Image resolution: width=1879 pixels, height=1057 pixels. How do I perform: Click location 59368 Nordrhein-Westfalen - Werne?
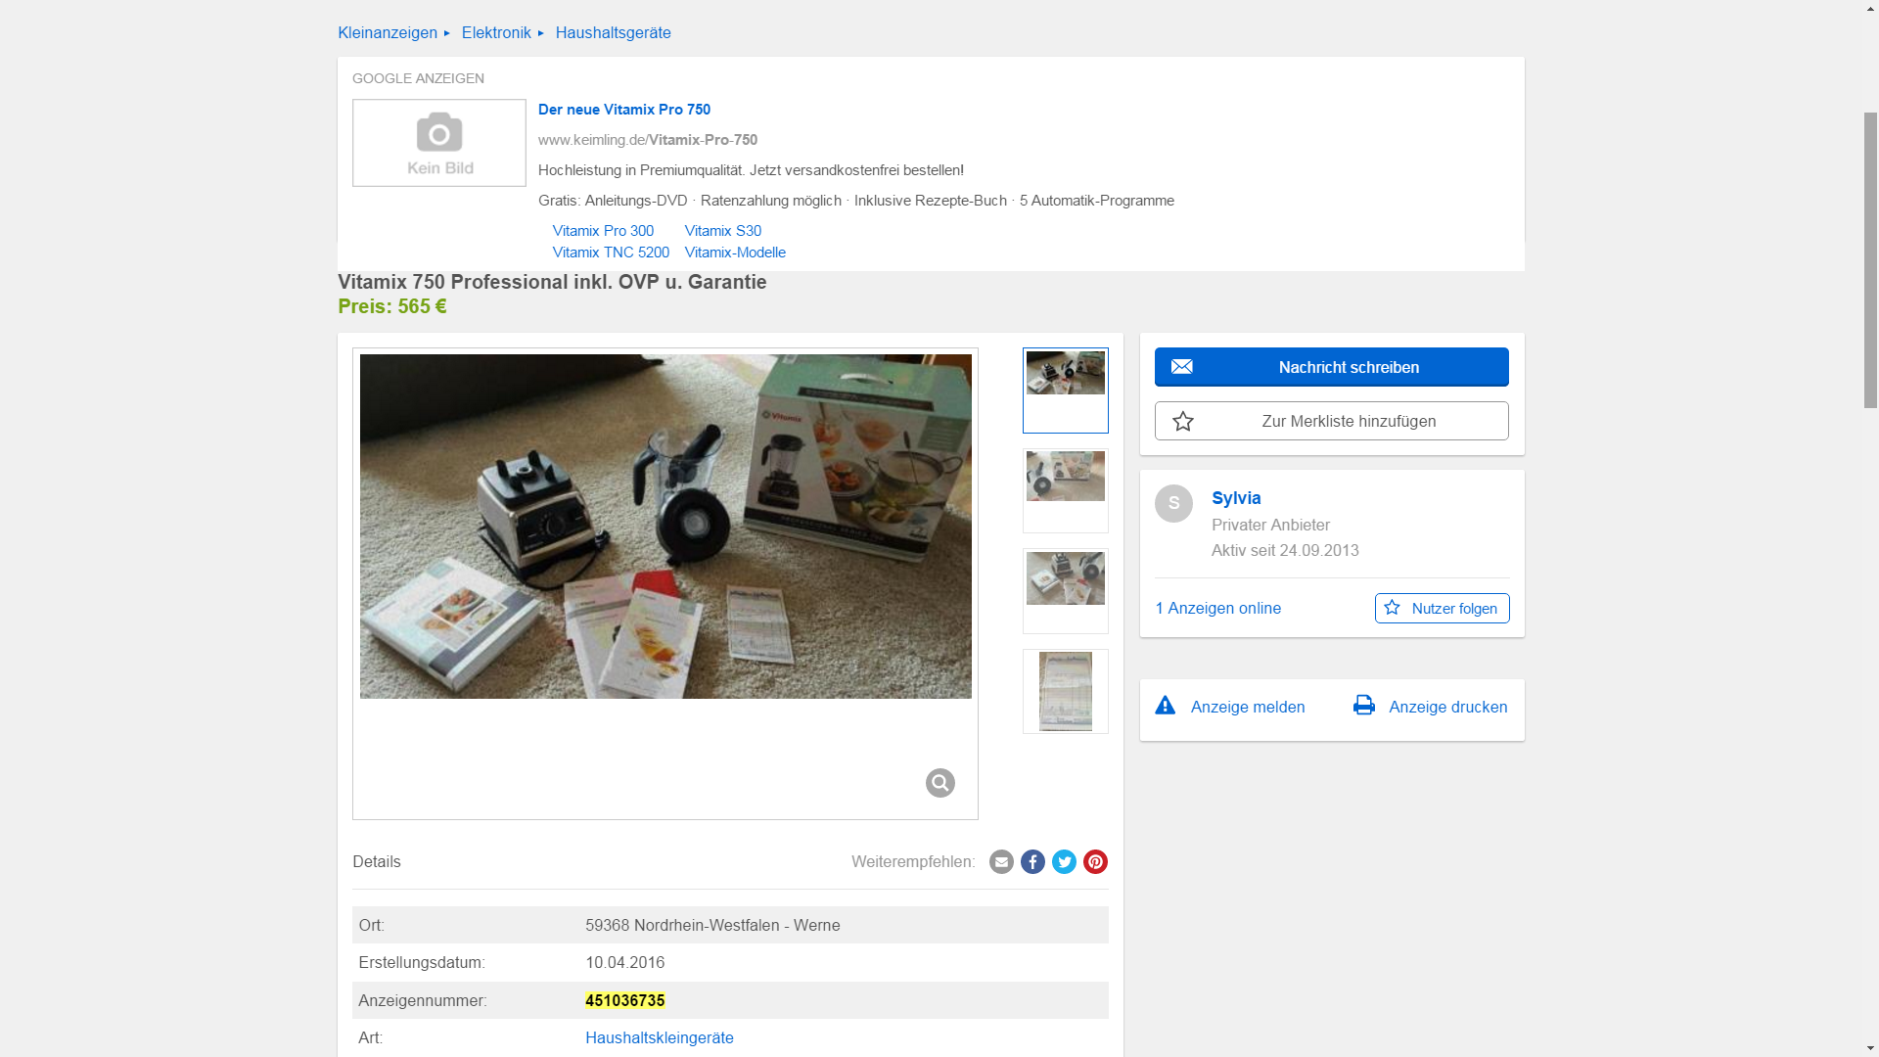[712, 925]
